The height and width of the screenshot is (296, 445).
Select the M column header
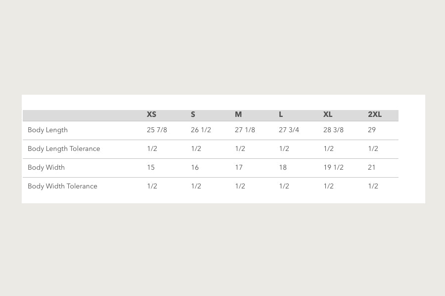(238, 114)
